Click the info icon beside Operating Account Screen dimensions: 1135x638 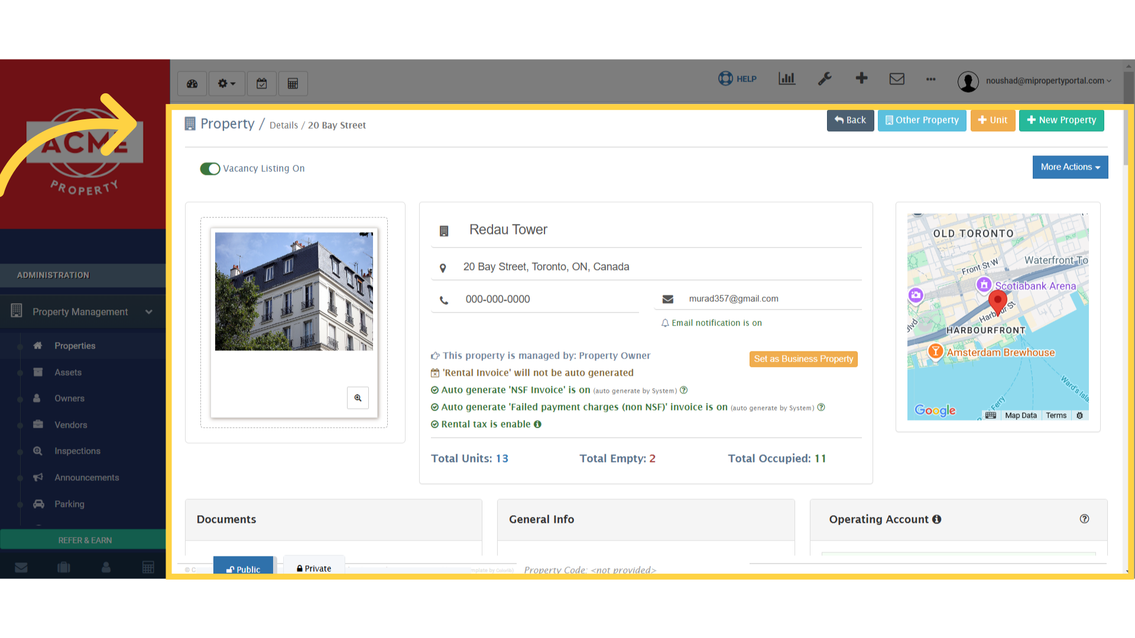click(x=936, y=519)
